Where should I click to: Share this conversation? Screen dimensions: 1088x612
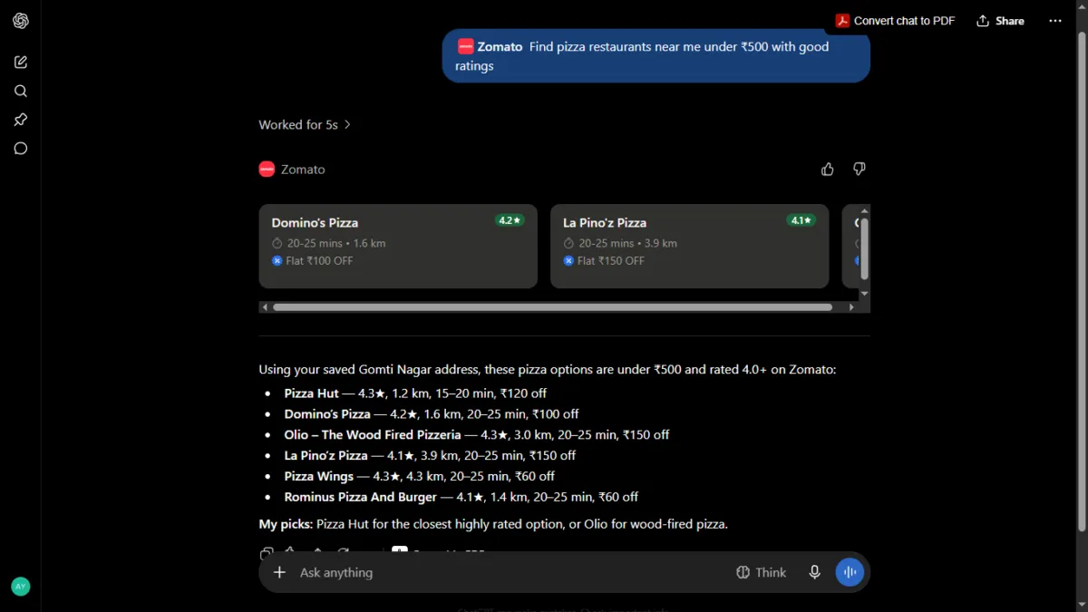[x=1000, y=21]
